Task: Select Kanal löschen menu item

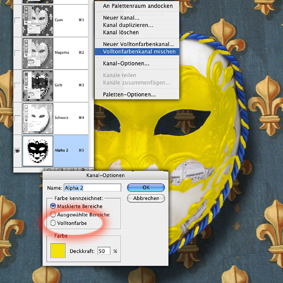Action: coord(121,33)
